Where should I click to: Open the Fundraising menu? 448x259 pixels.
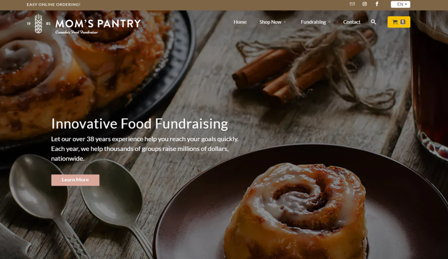point(313,22)
